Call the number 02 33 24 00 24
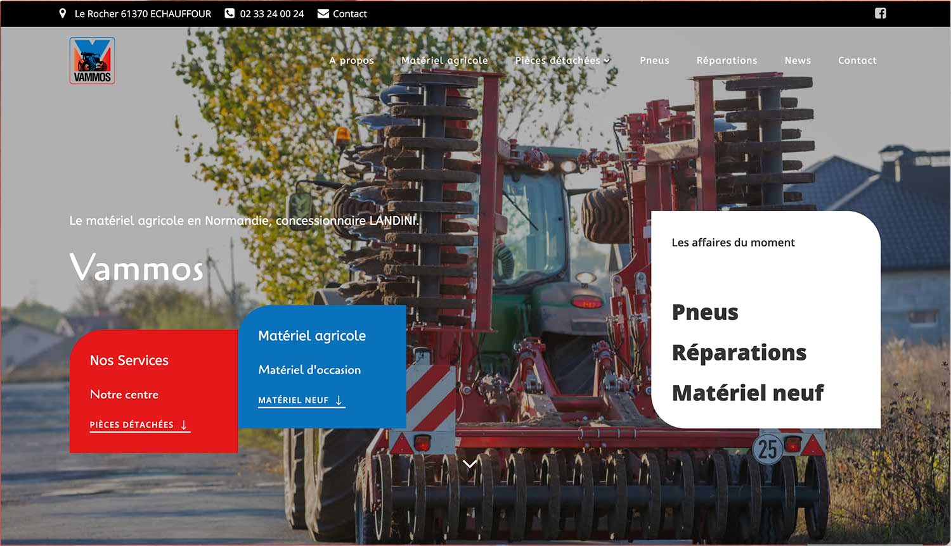This screenshot has width=951, height=546. tap(271, 14)
